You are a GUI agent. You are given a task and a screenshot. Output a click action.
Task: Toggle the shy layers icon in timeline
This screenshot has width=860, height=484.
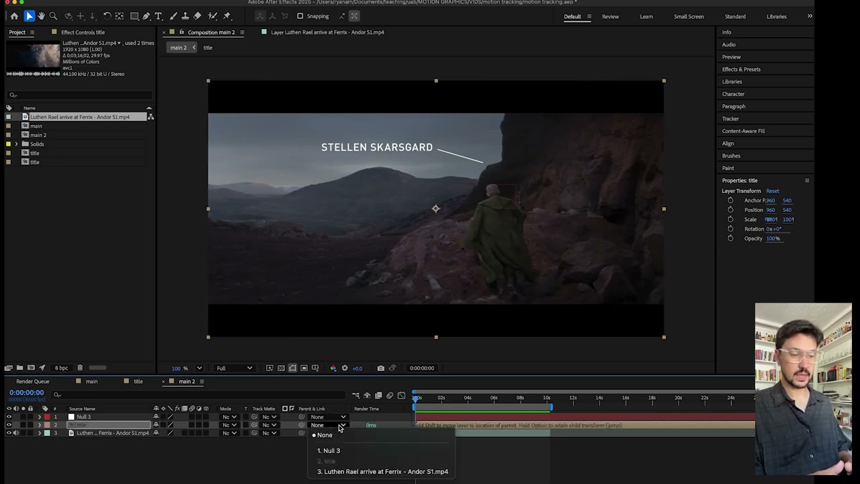tap(367, 395)
